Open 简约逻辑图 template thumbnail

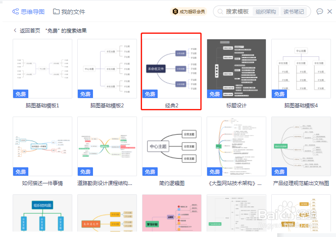pyautogui.click(x=172, y=146)
